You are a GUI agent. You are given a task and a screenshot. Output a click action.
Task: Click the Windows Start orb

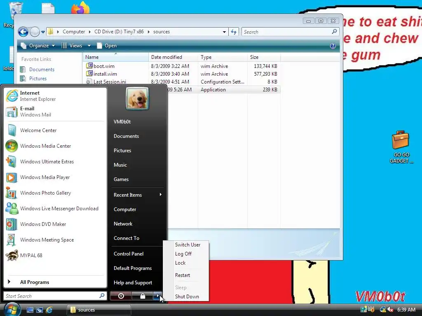[12, 309]
